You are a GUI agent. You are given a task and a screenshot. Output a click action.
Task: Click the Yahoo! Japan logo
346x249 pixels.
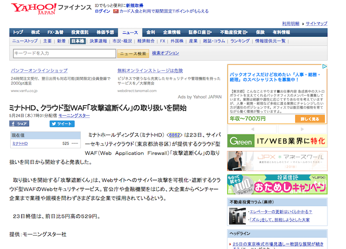(x=34, y=9)
